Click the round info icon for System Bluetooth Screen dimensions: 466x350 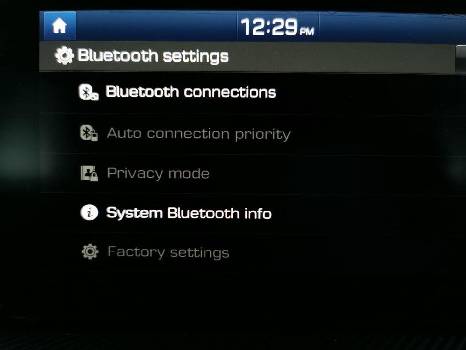pos(89,213)
